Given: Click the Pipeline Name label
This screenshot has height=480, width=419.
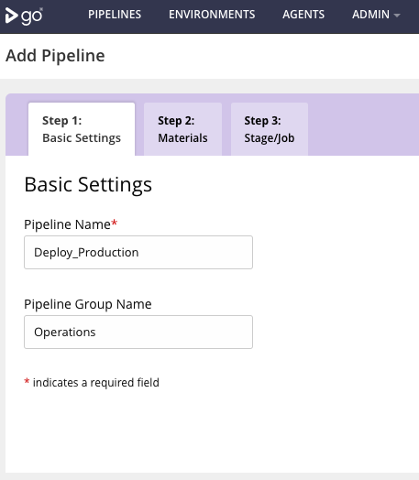Looking at the screenshot, I should tap(67, 224).
